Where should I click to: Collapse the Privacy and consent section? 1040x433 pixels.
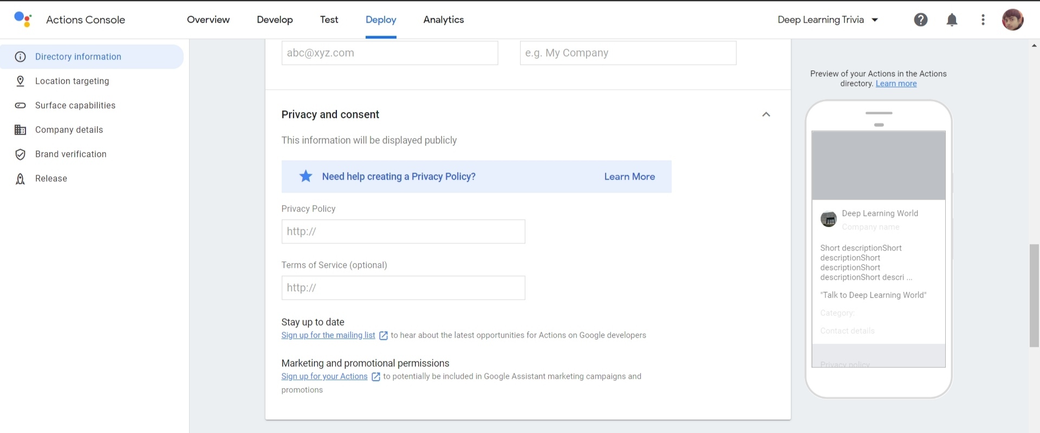click(766, 114)
